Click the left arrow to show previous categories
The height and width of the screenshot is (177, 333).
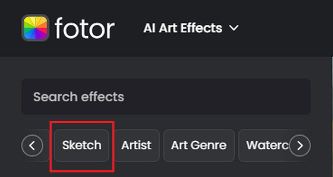click(x=32, y=145)
